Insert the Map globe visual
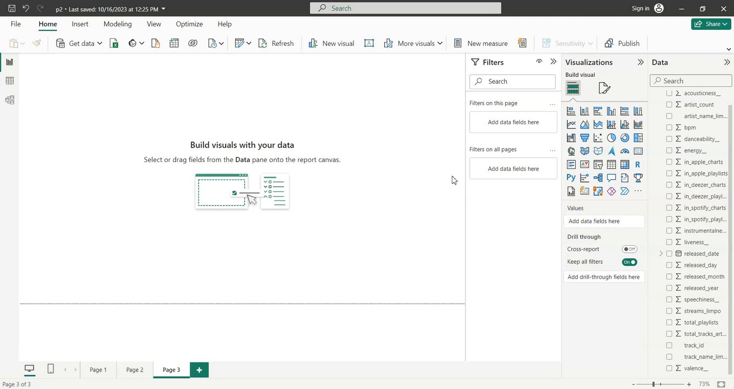This screenshot has height=389, width=734. pos(571,151)
